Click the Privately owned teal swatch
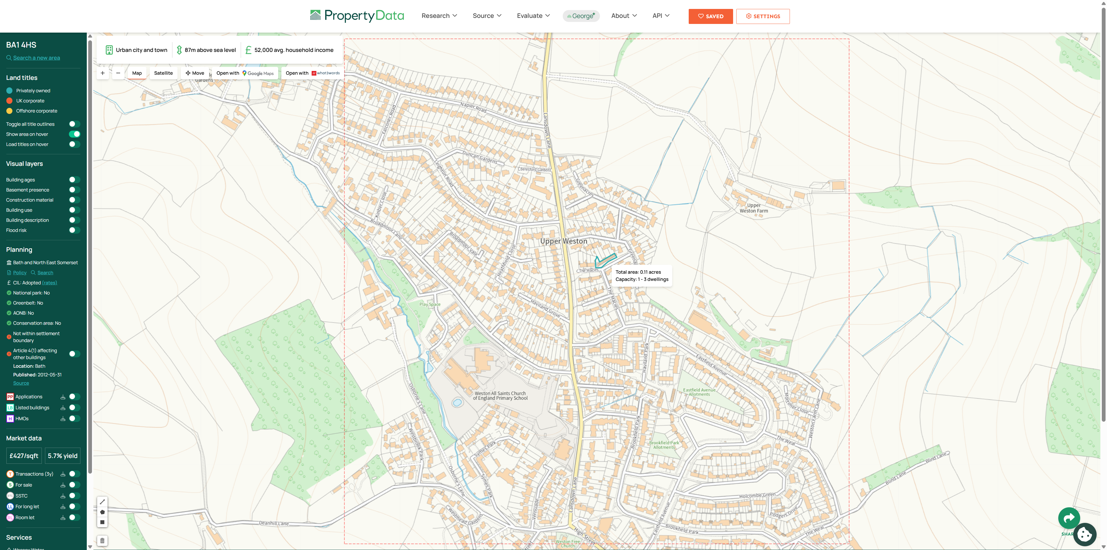 click(10, 91)
